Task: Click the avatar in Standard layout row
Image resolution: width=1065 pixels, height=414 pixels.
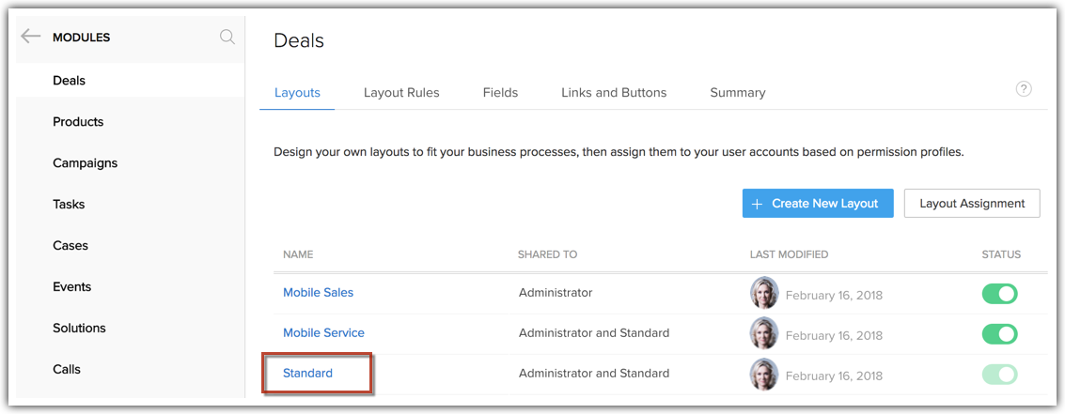Action: 764,374
